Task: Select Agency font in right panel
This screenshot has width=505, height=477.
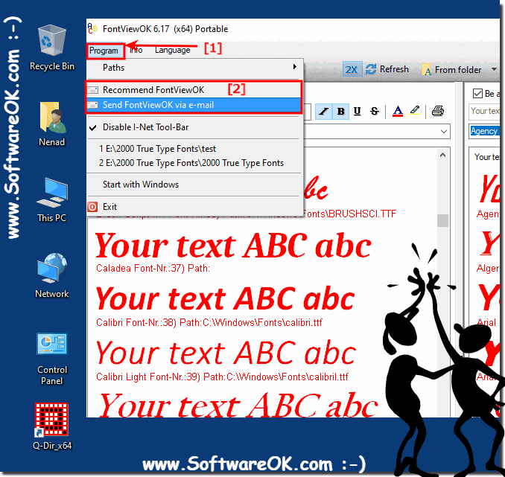Action: pyautogui.click(x=483, y=131)
